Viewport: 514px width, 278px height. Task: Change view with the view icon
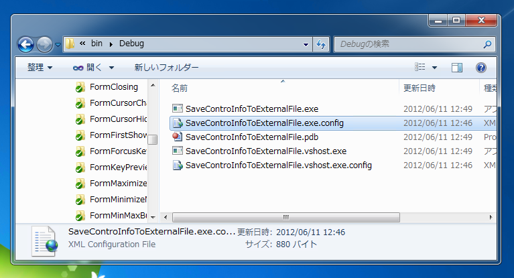420,67
